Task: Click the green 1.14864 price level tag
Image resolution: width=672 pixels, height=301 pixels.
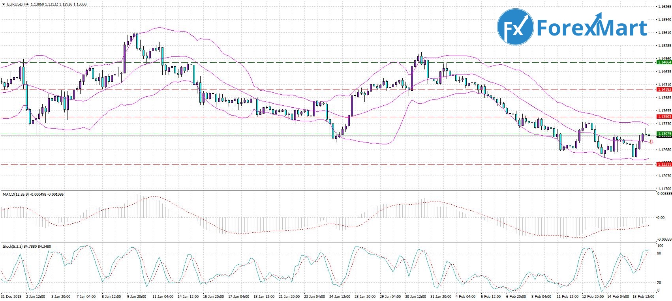Action: pos(664,62)
